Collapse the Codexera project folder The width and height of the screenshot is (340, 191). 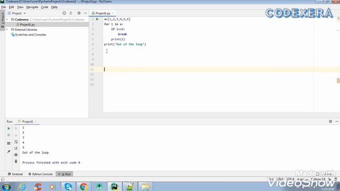(x=7, y=20)
